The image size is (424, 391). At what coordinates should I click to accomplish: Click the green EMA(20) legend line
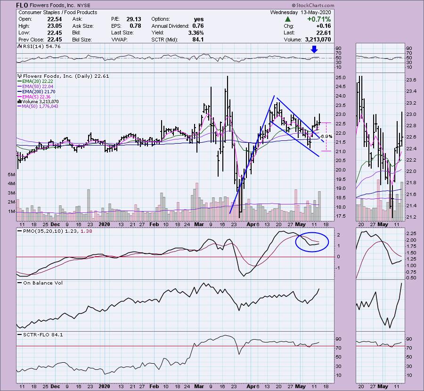tap(19, 81)
